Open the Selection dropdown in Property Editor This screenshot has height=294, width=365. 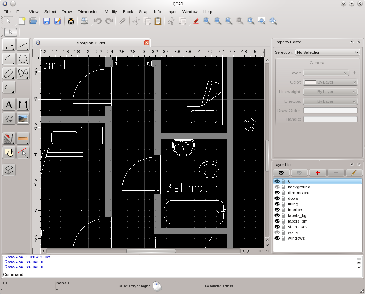[327, 52]
